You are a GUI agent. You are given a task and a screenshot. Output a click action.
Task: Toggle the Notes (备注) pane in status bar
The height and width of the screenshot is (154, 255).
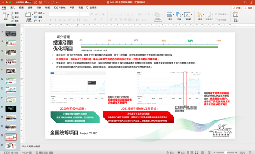(x=170, y=153)
